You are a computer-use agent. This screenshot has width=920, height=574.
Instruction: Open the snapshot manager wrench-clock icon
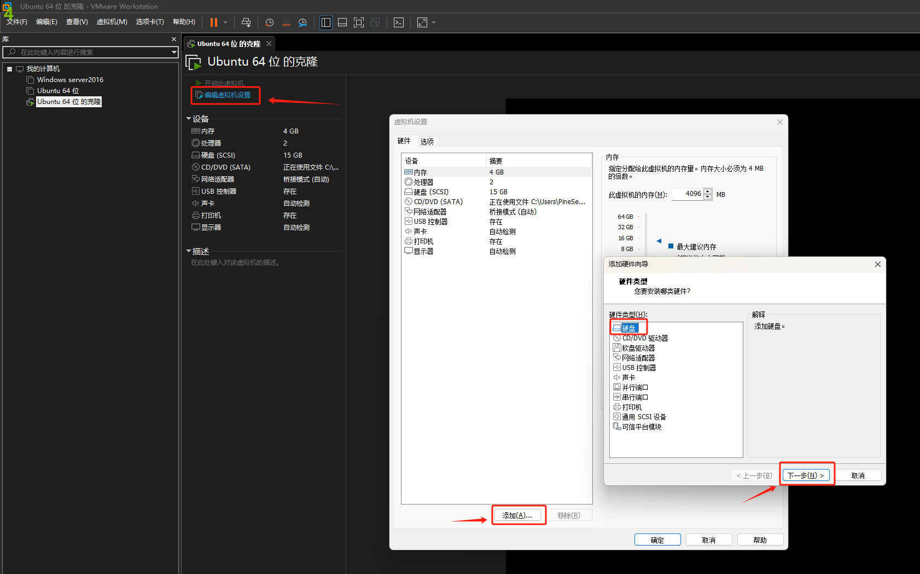point(302,22)
